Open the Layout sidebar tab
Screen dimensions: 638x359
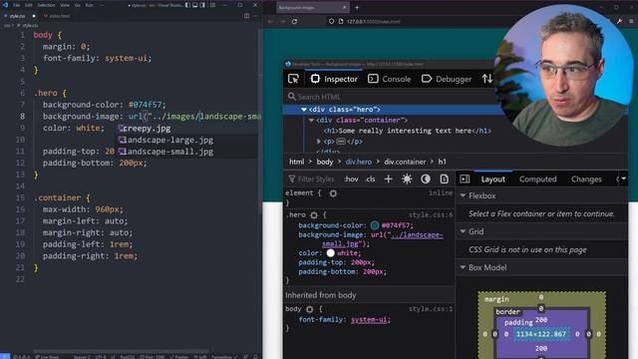pyautogui.click(x=492, y=179)
